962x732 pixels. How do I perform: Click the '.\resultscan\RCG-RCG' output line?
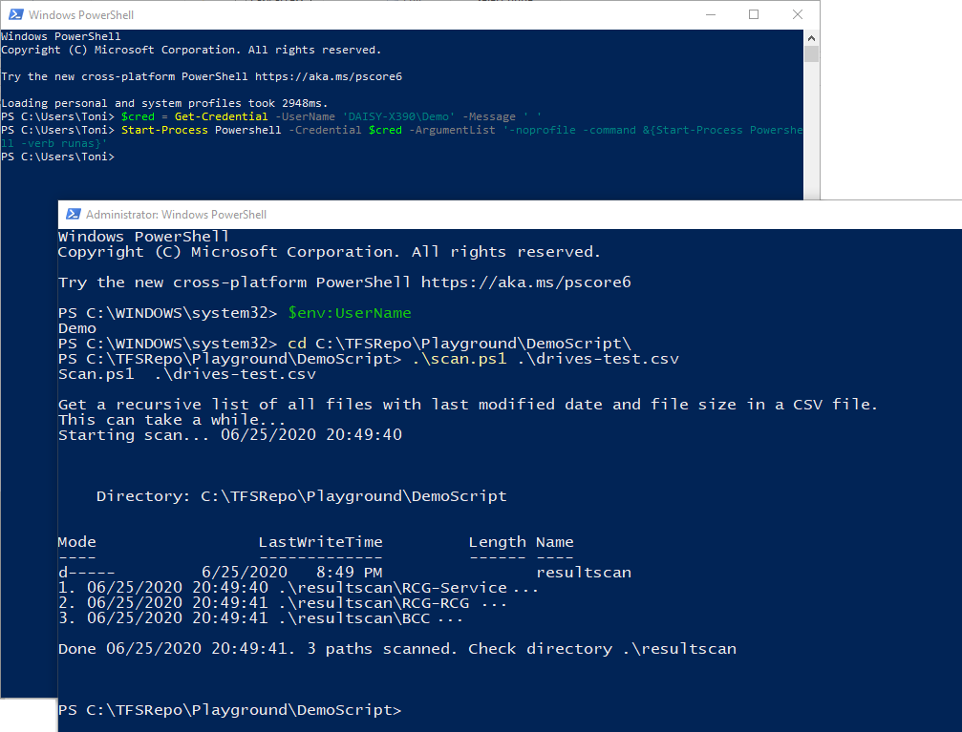click(x=282, y=603)
